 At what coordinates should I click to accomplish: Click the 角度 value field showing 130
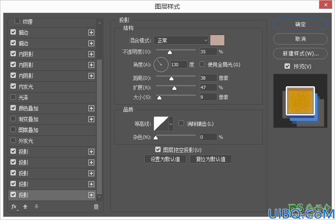click(x=179, y=65)
